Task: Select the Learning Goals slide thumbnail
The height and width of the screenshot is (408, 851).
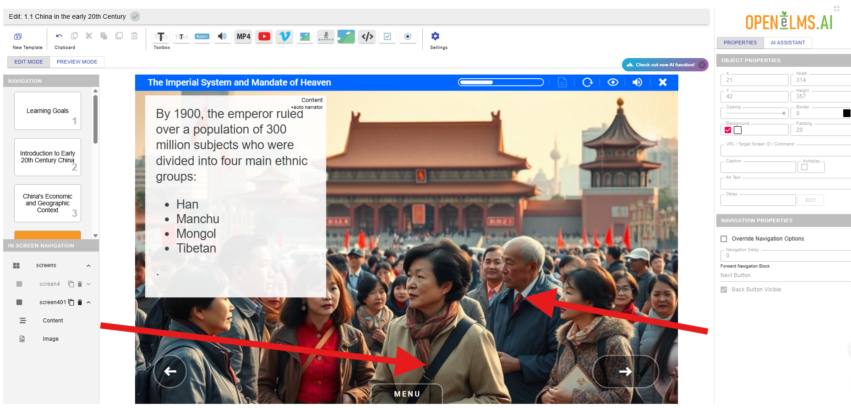Action: [x=48, y=111]
